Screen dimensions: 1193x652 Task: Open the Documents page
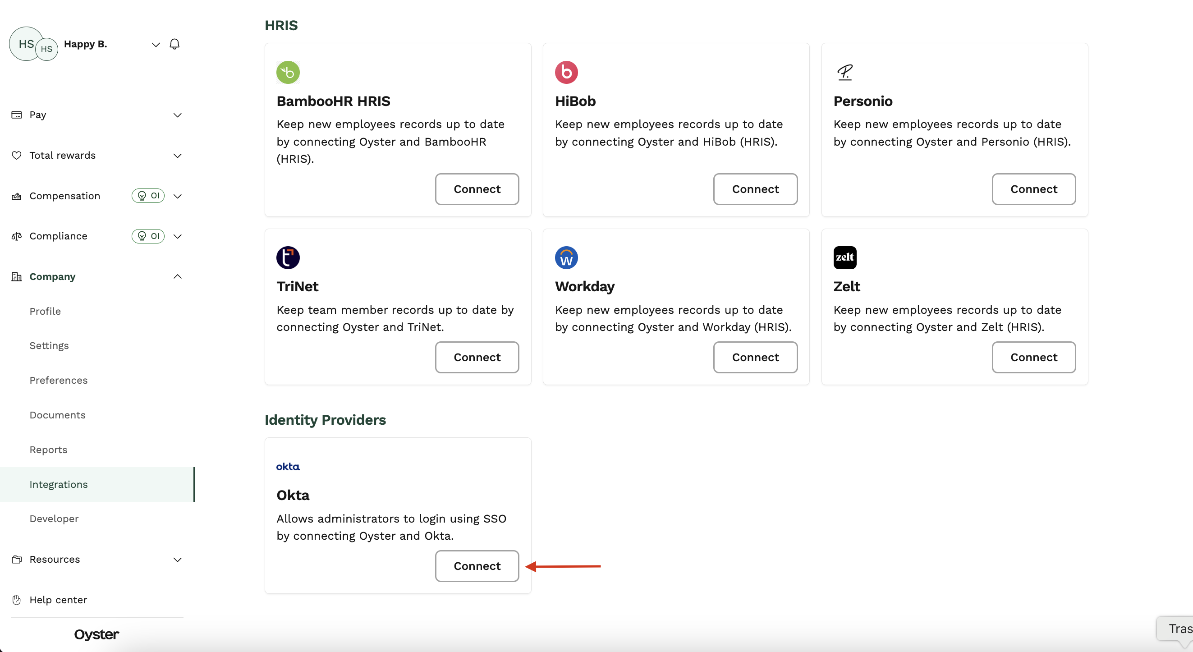pyautogui.click(x=57, y=415)
